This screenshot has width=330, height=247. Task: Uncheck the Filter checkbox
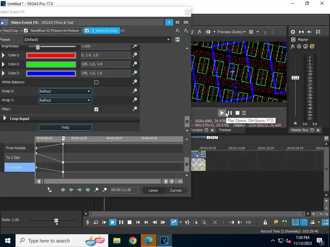click(96, 109)
